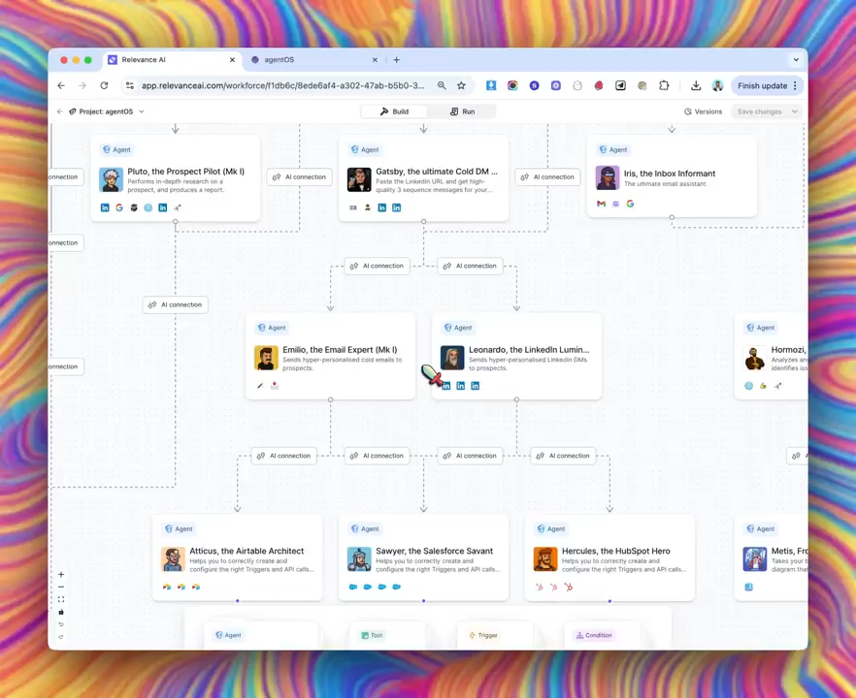This screenshot has width=856, height=698.
Task: Open the Chrome three-dot menu
Action: [795, 85]
